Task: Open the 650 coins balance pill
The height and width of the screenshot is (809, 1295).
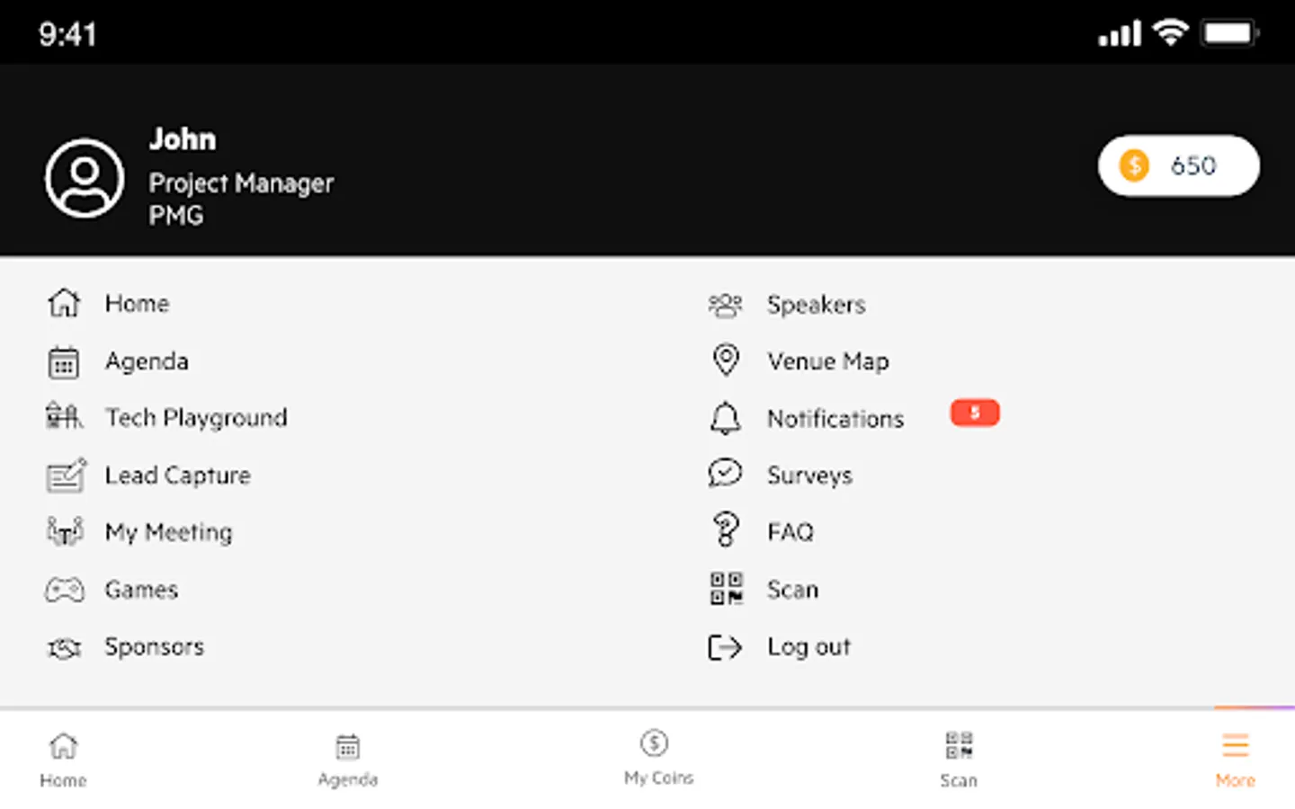Action: pos(1177,165)
